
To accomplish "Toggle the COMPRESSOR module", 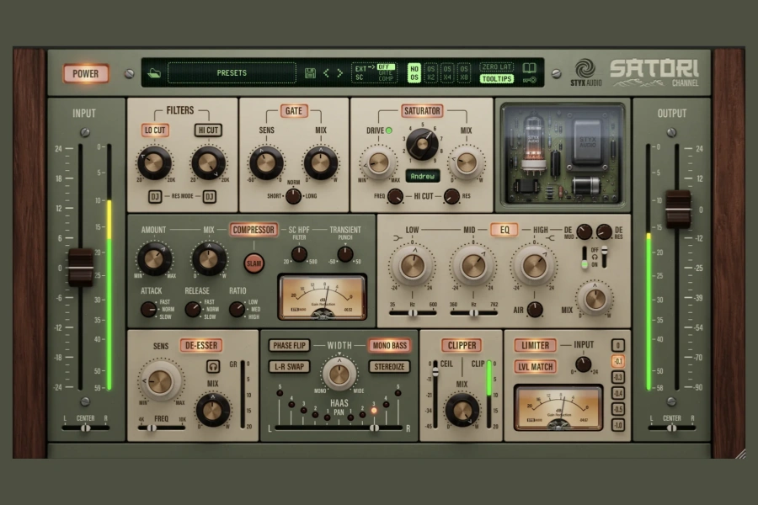I will 254,230.
